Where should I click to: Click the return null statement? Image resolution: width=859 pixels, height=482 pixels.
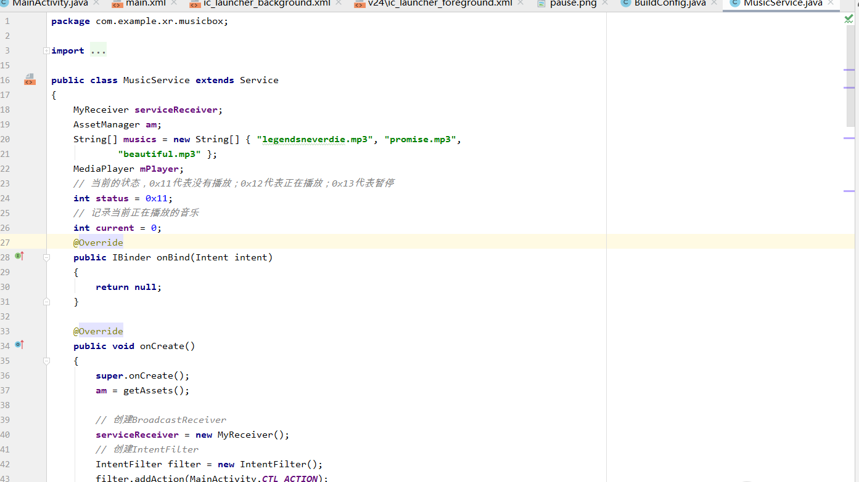coord(128,287)
